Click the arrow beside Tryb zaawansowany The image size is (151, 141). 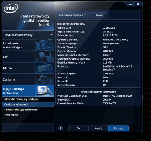(51, 35)
